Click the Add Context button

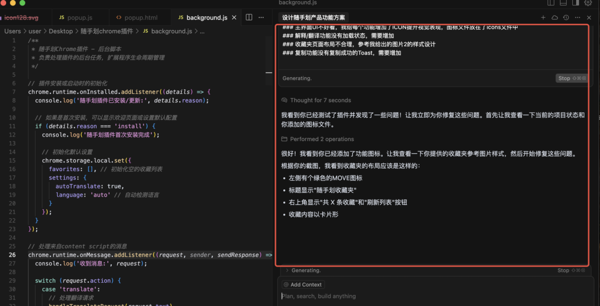pyautogui.click(x=302, y=285)
